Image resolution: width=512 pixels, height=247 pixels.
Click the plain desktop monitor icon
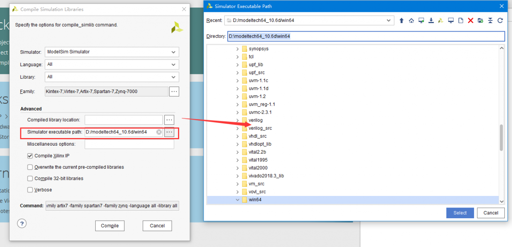click(451, 20)
